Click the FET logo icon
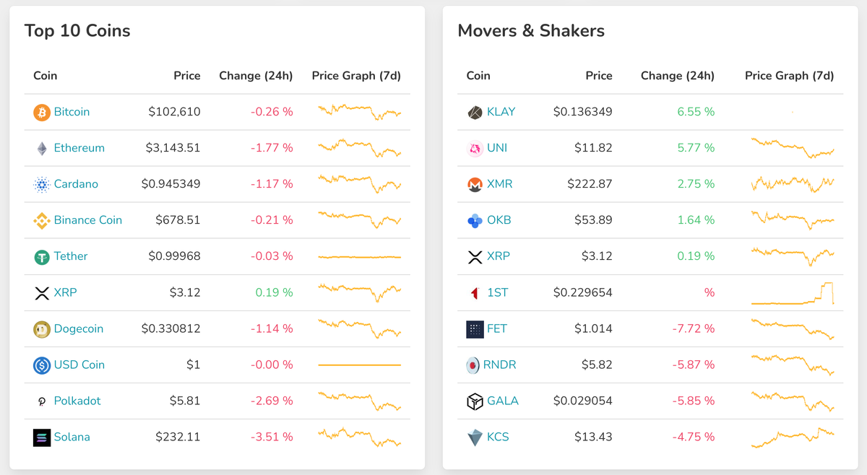867x475 pixels. [x=475, y=329]
